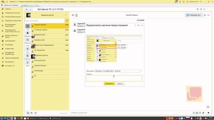214x120 pixels.
Task: Open chat header three-dots menu
Action: click(208, 15)
